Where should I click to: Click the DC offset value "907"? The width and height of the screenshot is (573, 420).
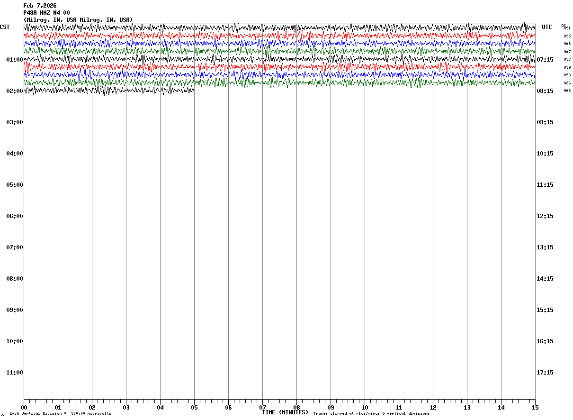click(x=567, y=52)
